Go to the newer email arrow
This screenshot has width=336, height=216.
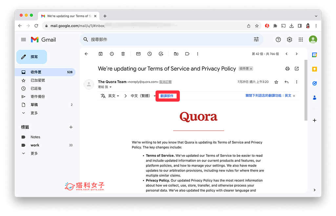(x=286, y=54)
